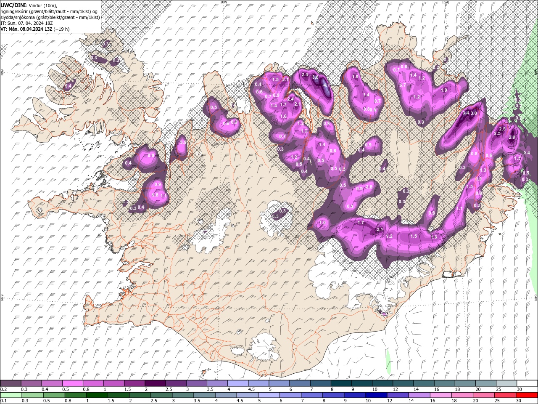
Task: Select the 3.8 snowfall value on the map
Action: (315, 77)
